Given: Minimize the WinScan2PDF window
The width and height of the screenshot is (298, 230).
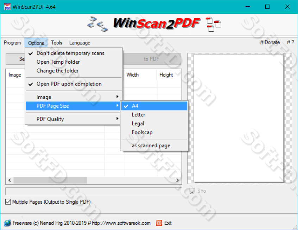Looking at the screenshot, I should (x=248, y=7).
